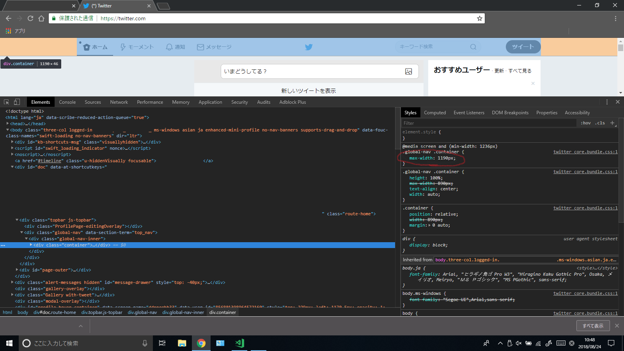Launch VS Code from the taskbar
The width and height of the screenshot is (624, 351).
point(239,343)
